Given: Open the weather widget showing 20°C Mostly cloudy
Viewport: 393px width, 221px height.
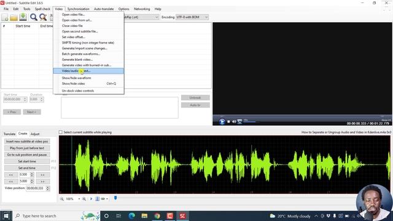Looking at the screenshot, I should (290, 215).
